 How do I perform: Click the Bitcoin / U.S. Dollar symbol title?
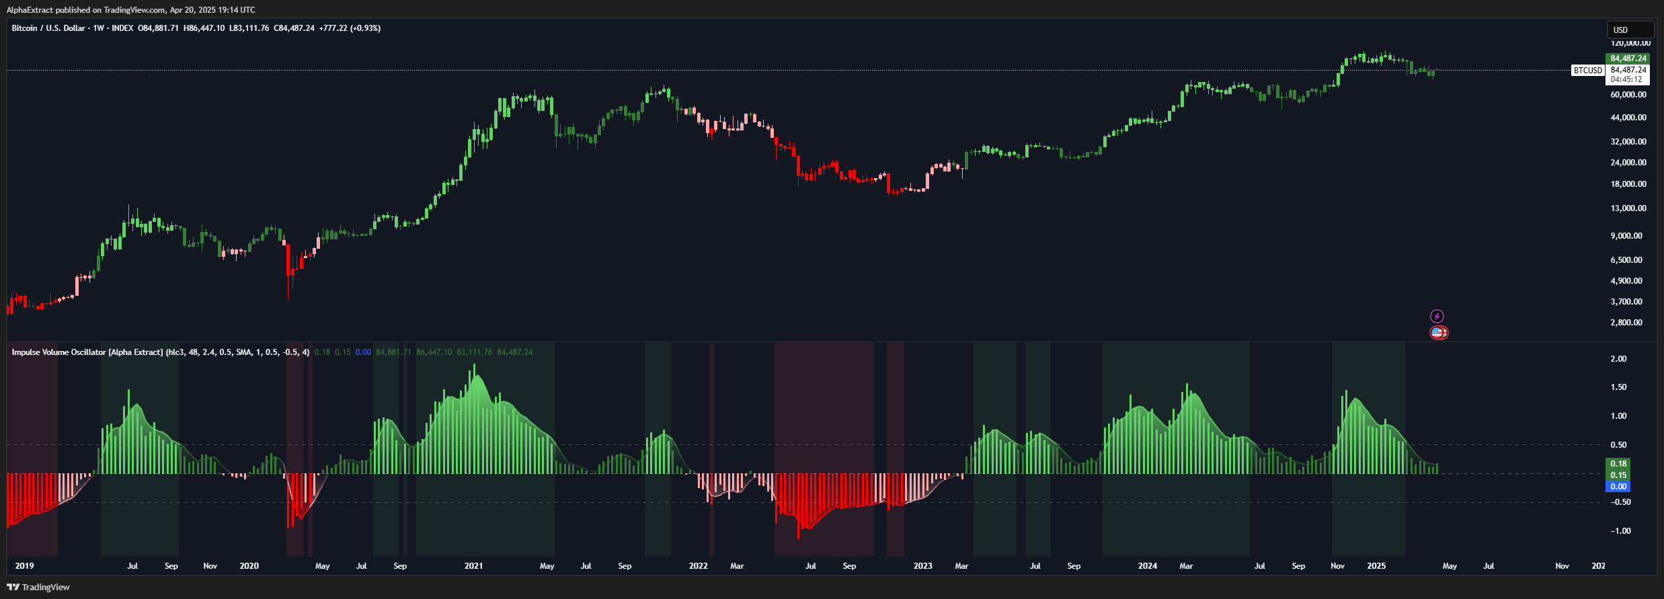point(48,28)
